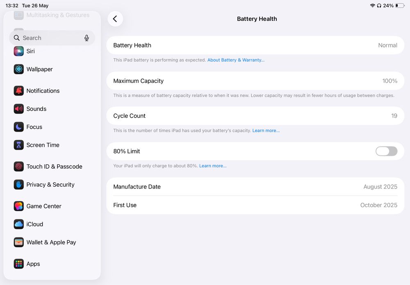Tap the battery indicator in status bar
This screenshot has width=410, height=285.
coord(400,5)
